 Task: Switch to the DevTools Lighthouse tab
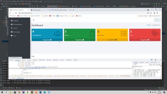tap(69, 60)
